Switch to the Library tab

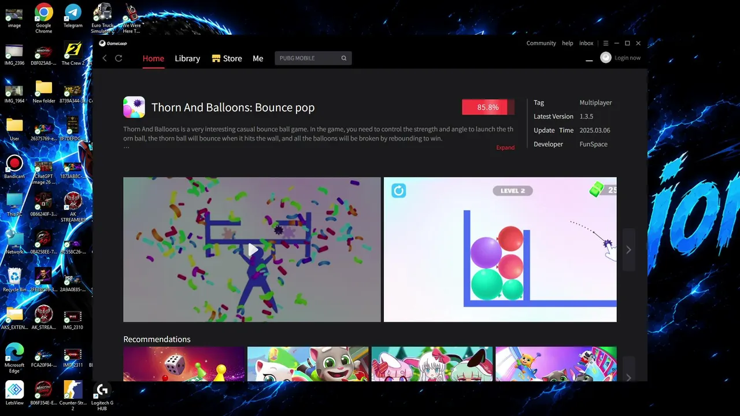point(187,58)
